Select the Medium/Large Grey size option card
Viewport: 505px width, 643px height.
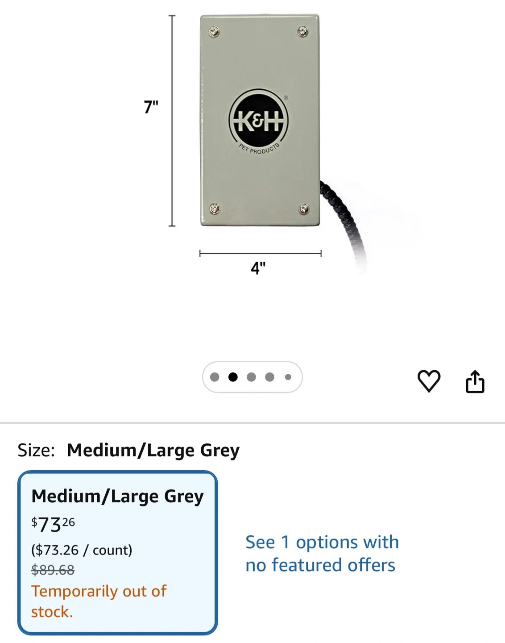[x=117, y=552]
